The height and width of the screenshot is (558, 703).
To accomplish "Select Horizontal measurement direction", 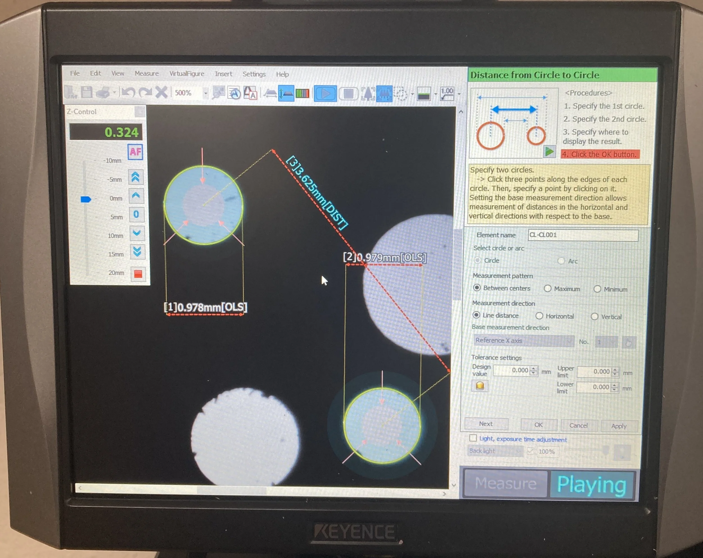I will point(539,316).
